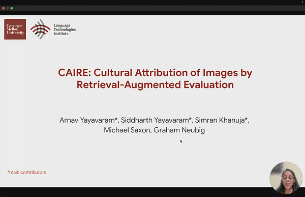This screenshot has height=197, width=305.
Task: Click the slide title "CAIRE: Cultural Attribution of Images by"
Action: coord(155,73)
